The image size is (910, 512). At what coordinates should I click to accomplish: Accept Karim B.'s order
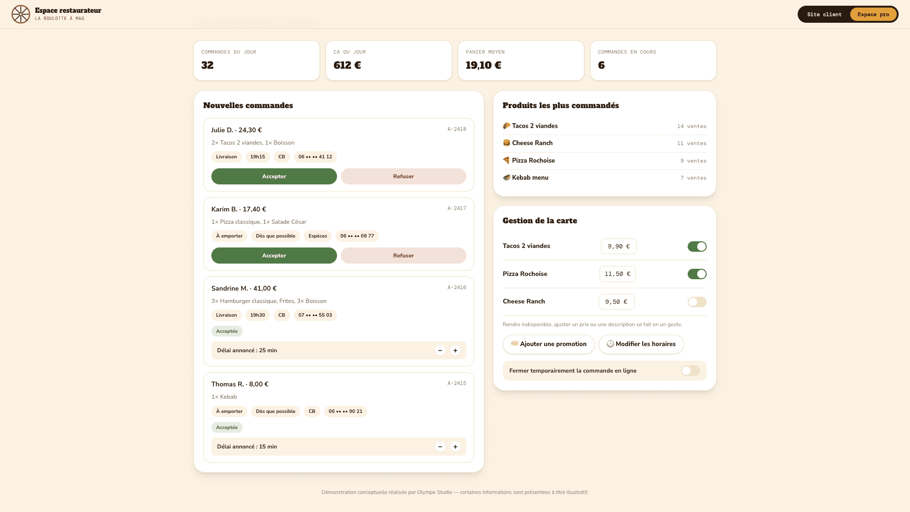274,256
